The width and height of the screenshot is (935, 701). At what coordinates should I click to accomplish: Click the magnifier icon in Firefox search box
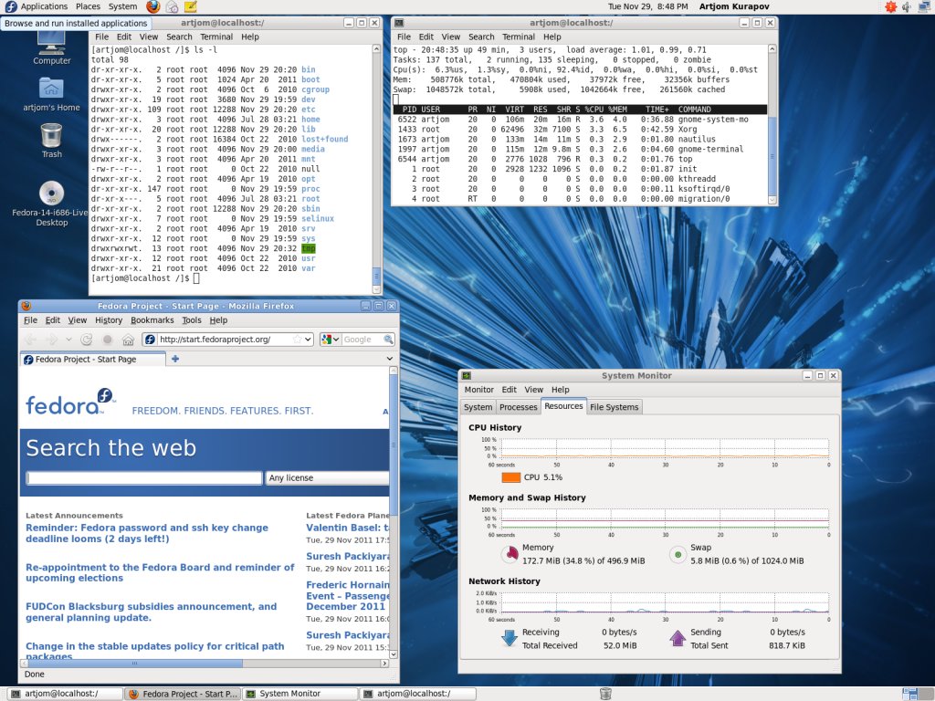(x=390, y=340)
